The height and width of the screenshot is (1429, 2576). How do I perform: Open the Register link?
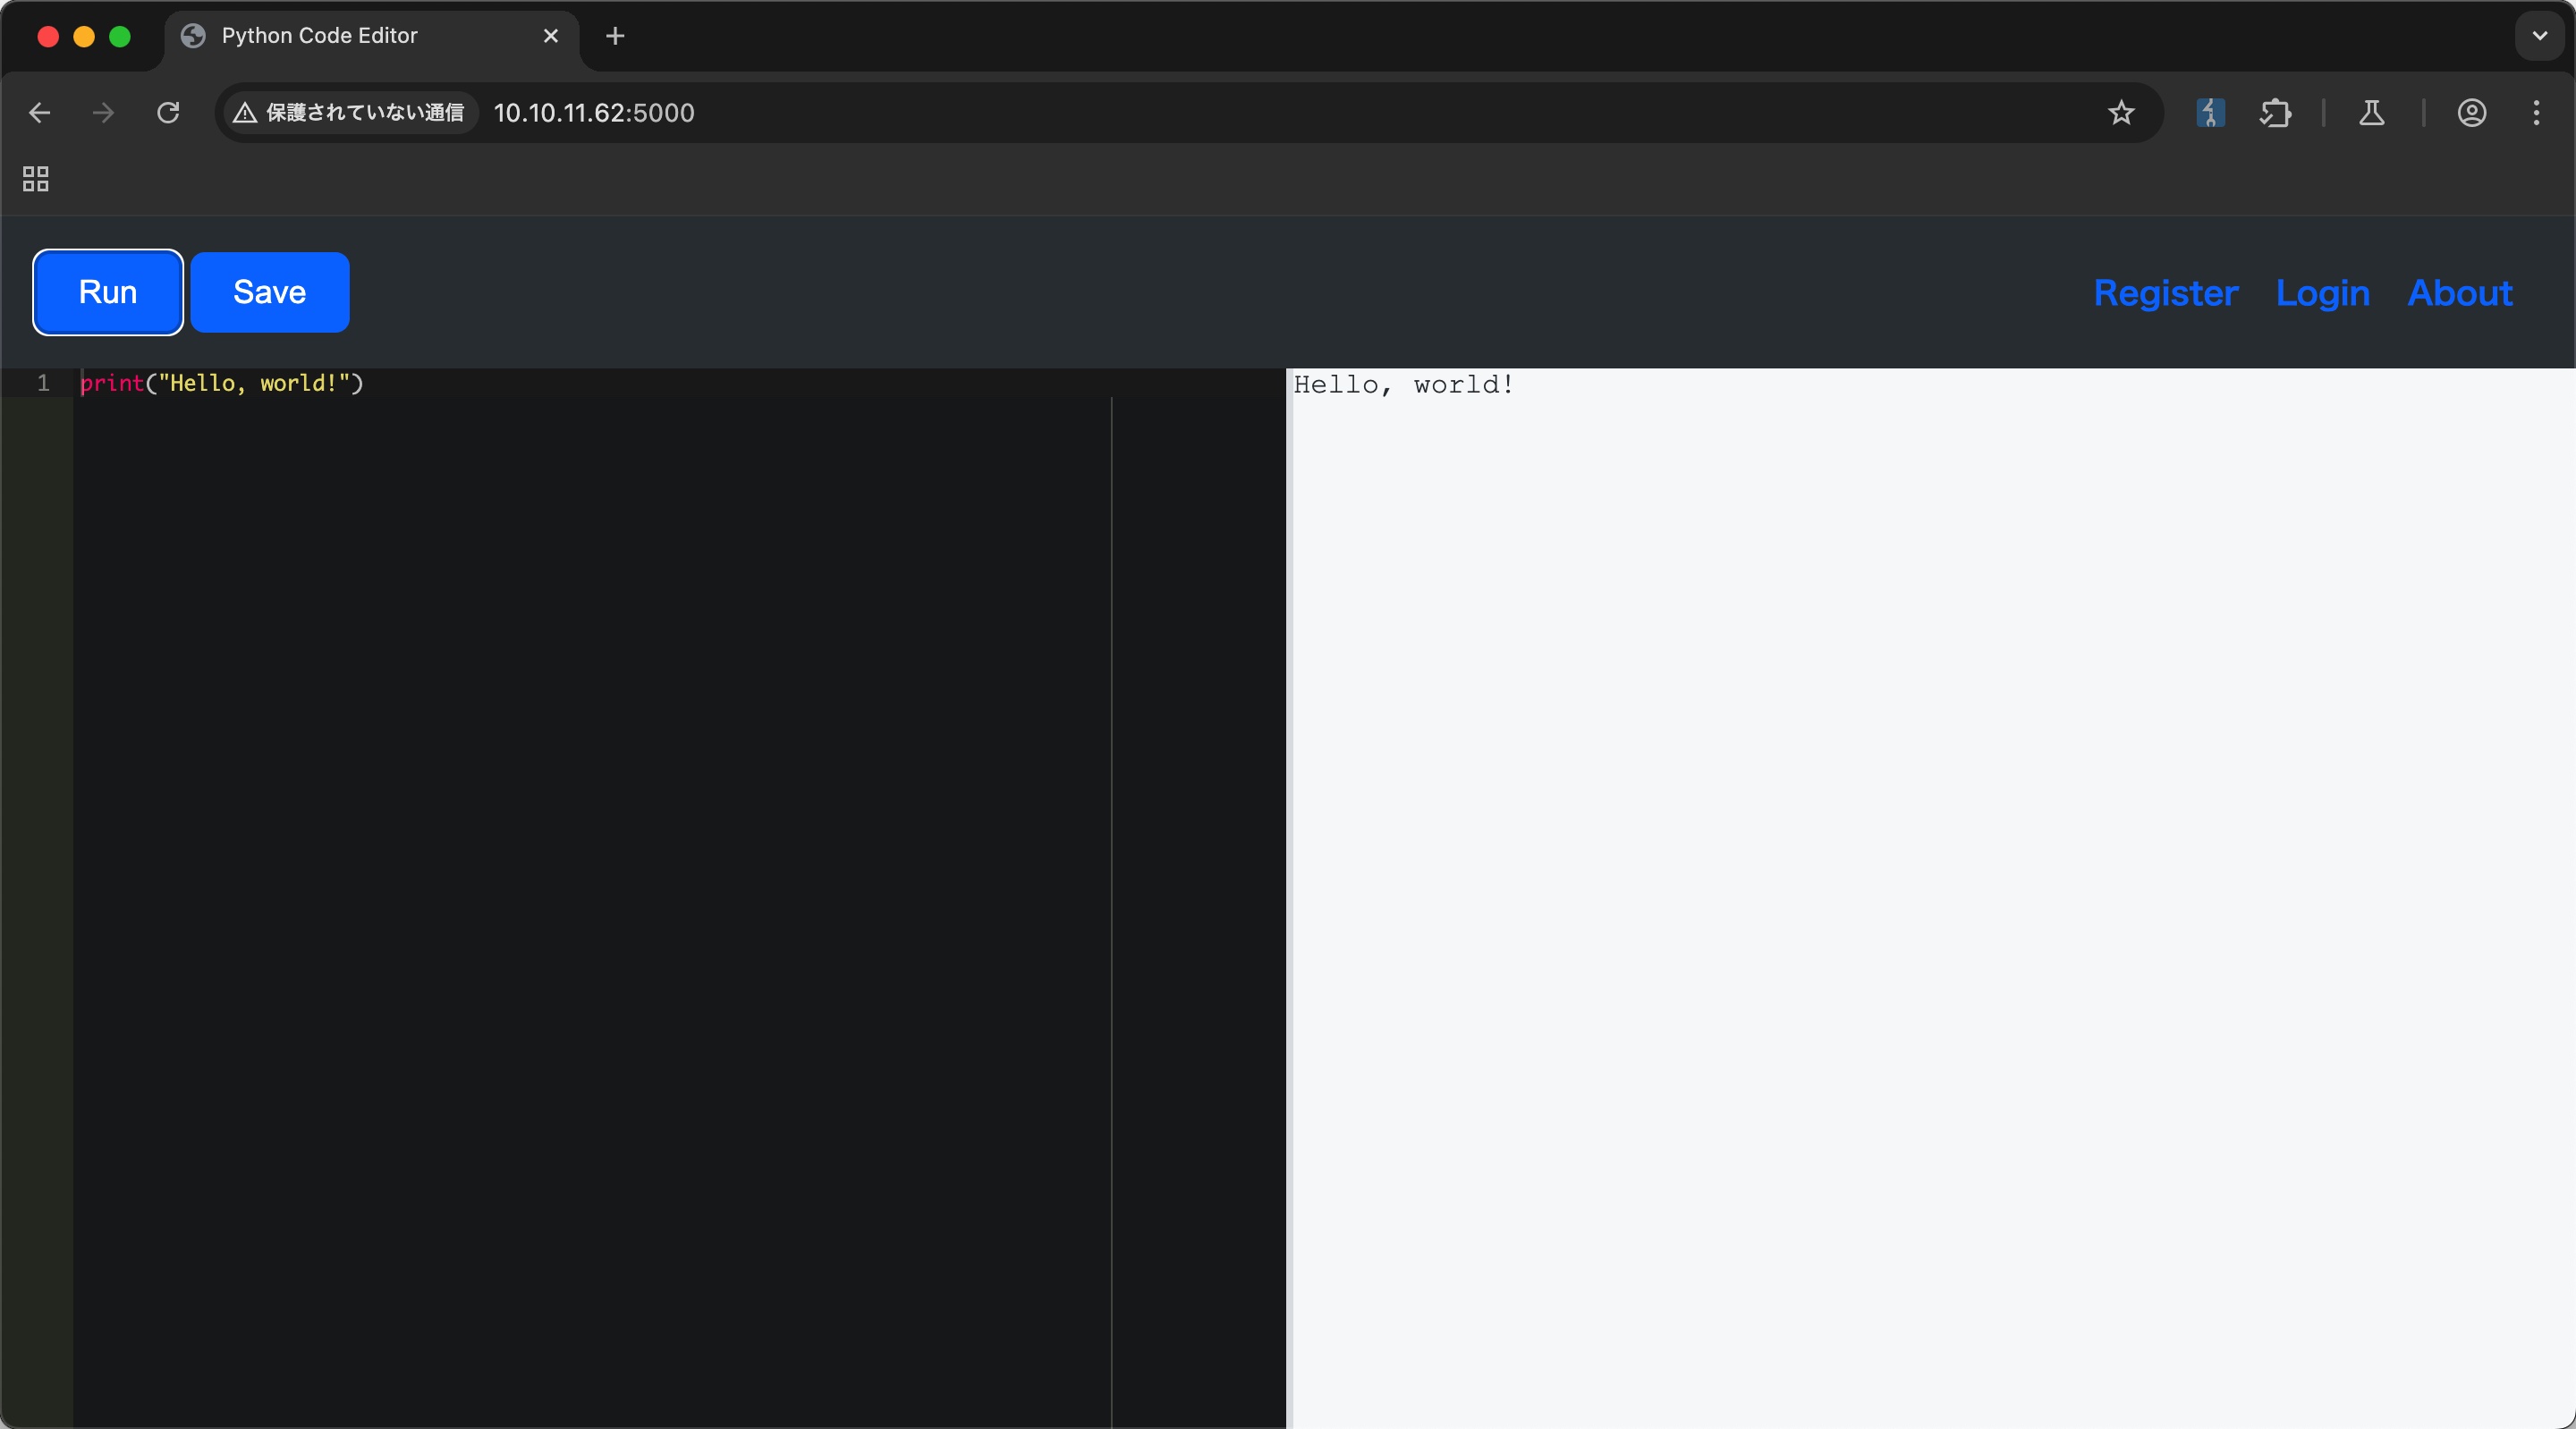click(2165, 293)
